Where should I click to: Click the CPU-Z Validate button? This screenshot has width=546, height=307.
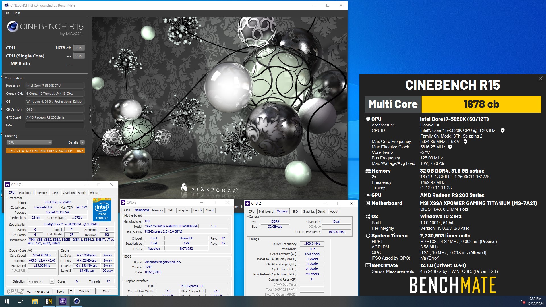coord(84,291)
